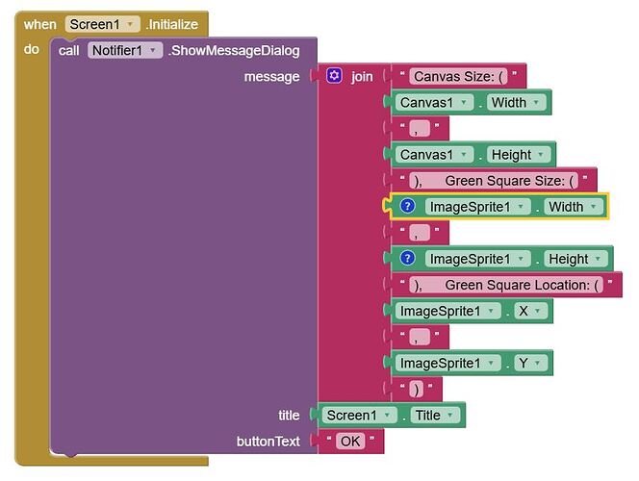The image size is (639, 481).
Task: Open the Height property dropdown of ImageSprite1
Action: pos(575,259)
